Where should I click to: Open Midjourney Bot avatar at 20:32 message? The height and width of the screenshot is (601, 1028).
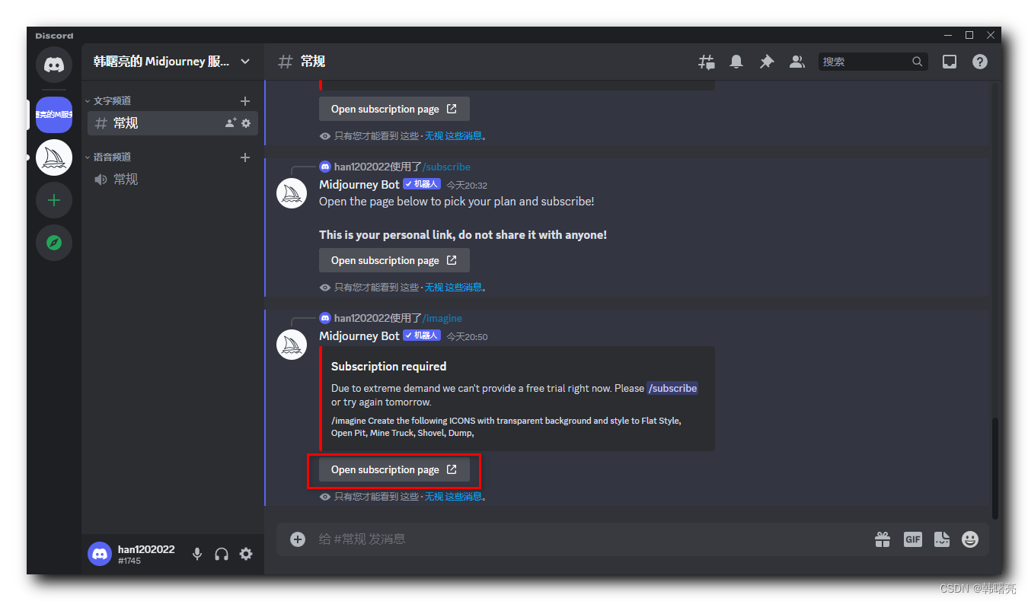click(x=291, y=194)
